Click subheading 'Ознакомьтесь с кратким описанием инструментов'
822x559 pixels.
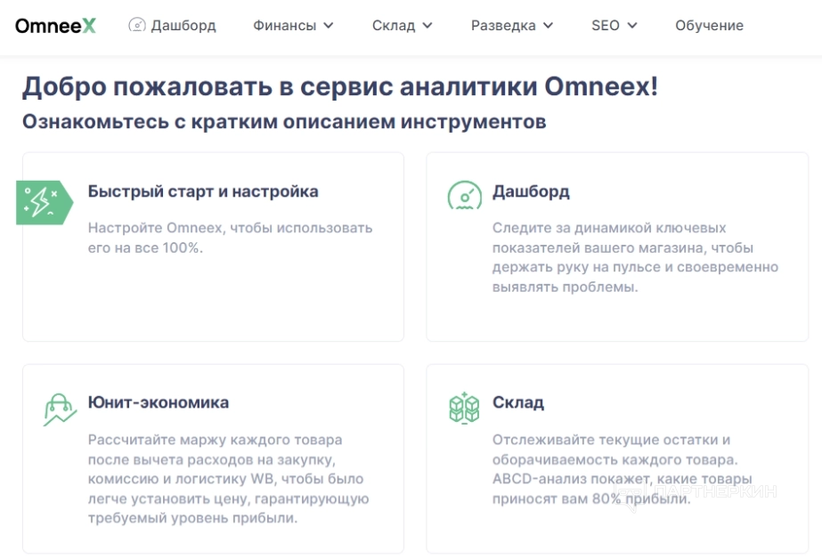284,122
